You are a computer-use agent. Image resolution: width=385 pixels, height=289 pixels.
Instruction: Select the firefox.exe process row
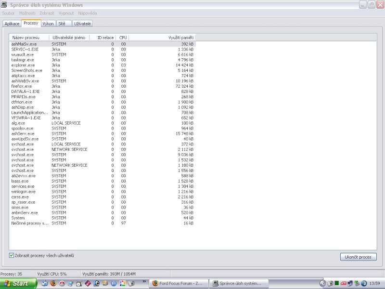(x=22, y=86)
